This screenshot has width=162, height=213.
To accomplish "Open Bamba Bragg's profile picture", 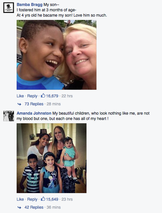I will click(x=9, y=8).
